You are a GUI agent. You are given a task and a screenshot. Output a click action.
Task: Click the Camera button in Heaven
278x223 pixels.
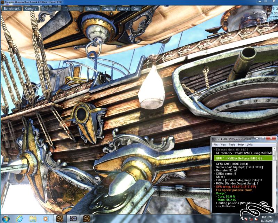pyautogui.click(x=31, y=8)
